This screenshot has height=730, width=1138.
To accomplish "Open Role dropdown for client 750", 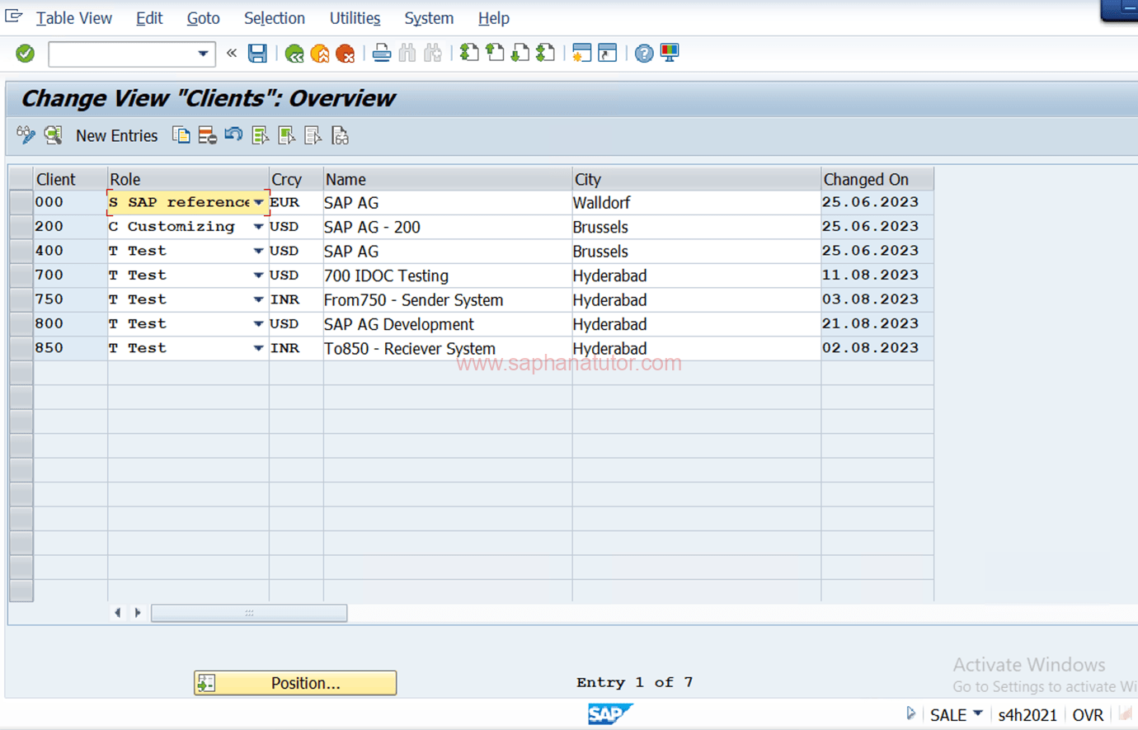I will pos(258,299).
